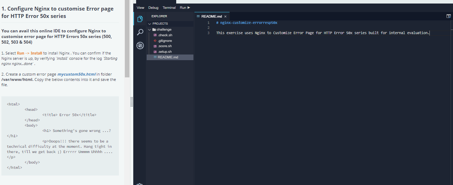Click the mycustom50x.html file name text

click(x=76, y=74)
